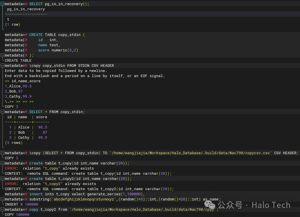
Task: Collapse the SELECT * FROM copy_stdin; result block
Action: [x=3, y=112]
